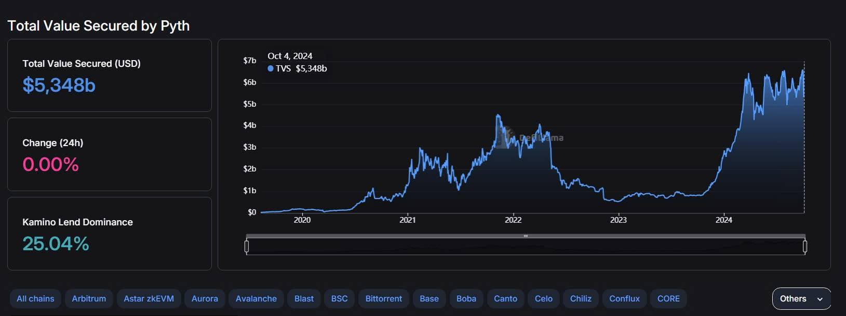Image resolution: width=846 pixels, height=316 pixels.
Task: Click the 2022 label on the chart axis
Action: 513,220
